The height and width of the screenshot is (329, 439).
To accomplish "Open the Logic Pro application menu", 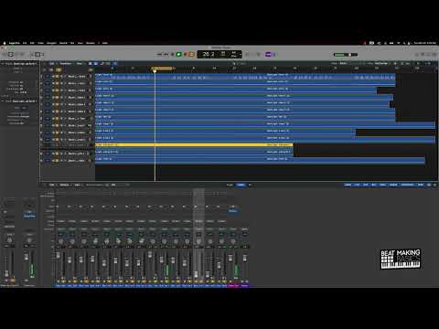I will pos(15,43).
